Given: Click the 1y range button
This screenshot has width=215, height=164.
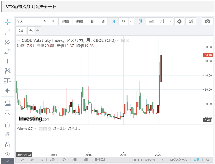Looking at the screenshot, I should 42,160.
